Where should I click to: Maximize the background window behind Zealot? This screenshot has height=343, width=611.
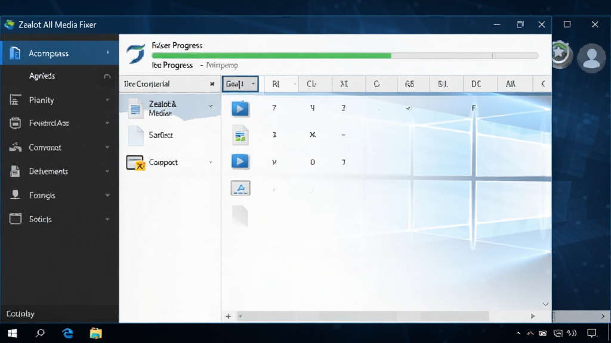[x=567, y=24]
